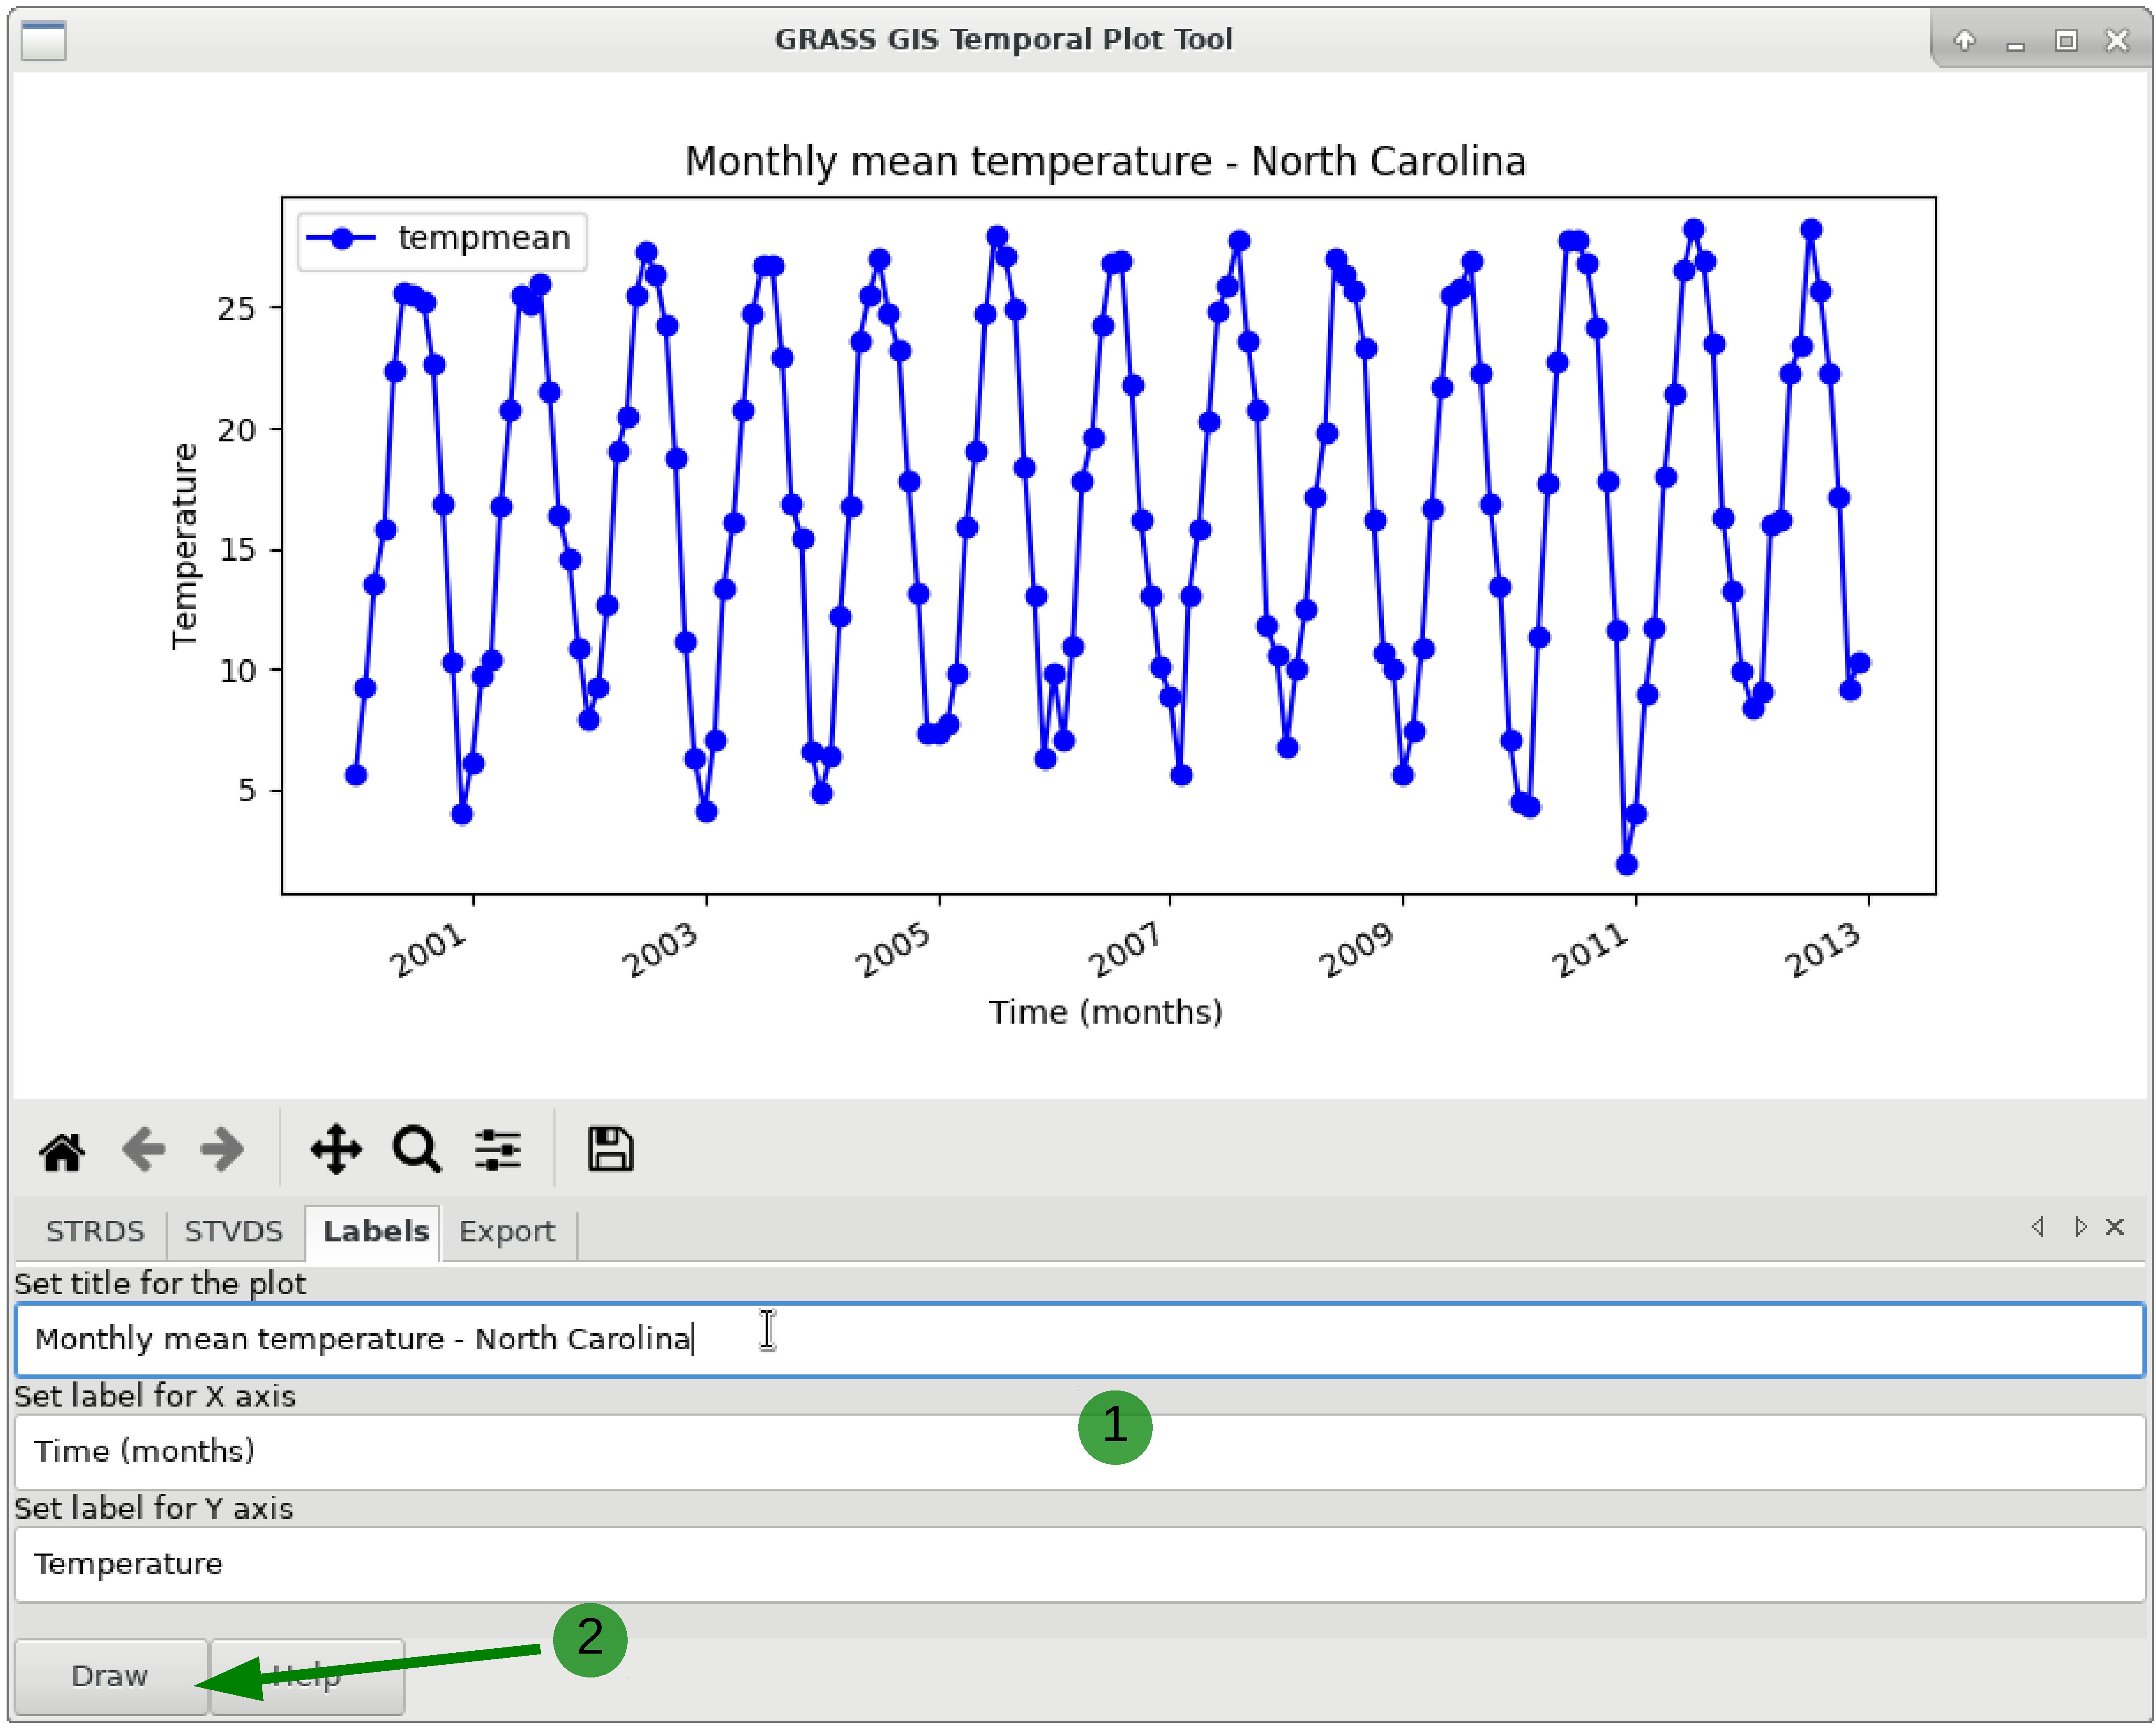Switch to the Export tab
The image size is (2156, 1731).
(x=506, y=1231)
